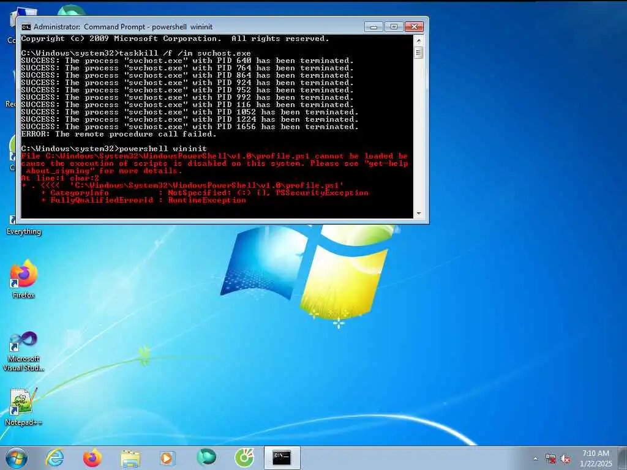Click the line with PID 640
The image size is (627, 470).
point(187,61)
